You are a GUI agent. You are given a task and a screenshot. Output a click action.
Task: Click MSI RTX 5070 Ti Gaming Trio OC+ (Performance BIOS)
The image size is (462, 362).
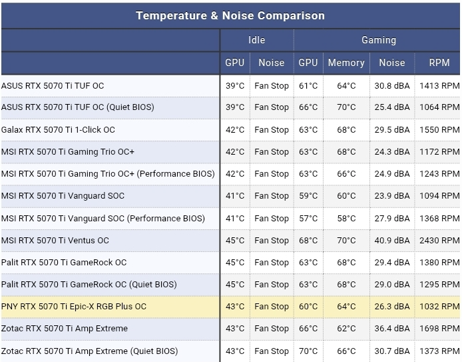[108, 174]
